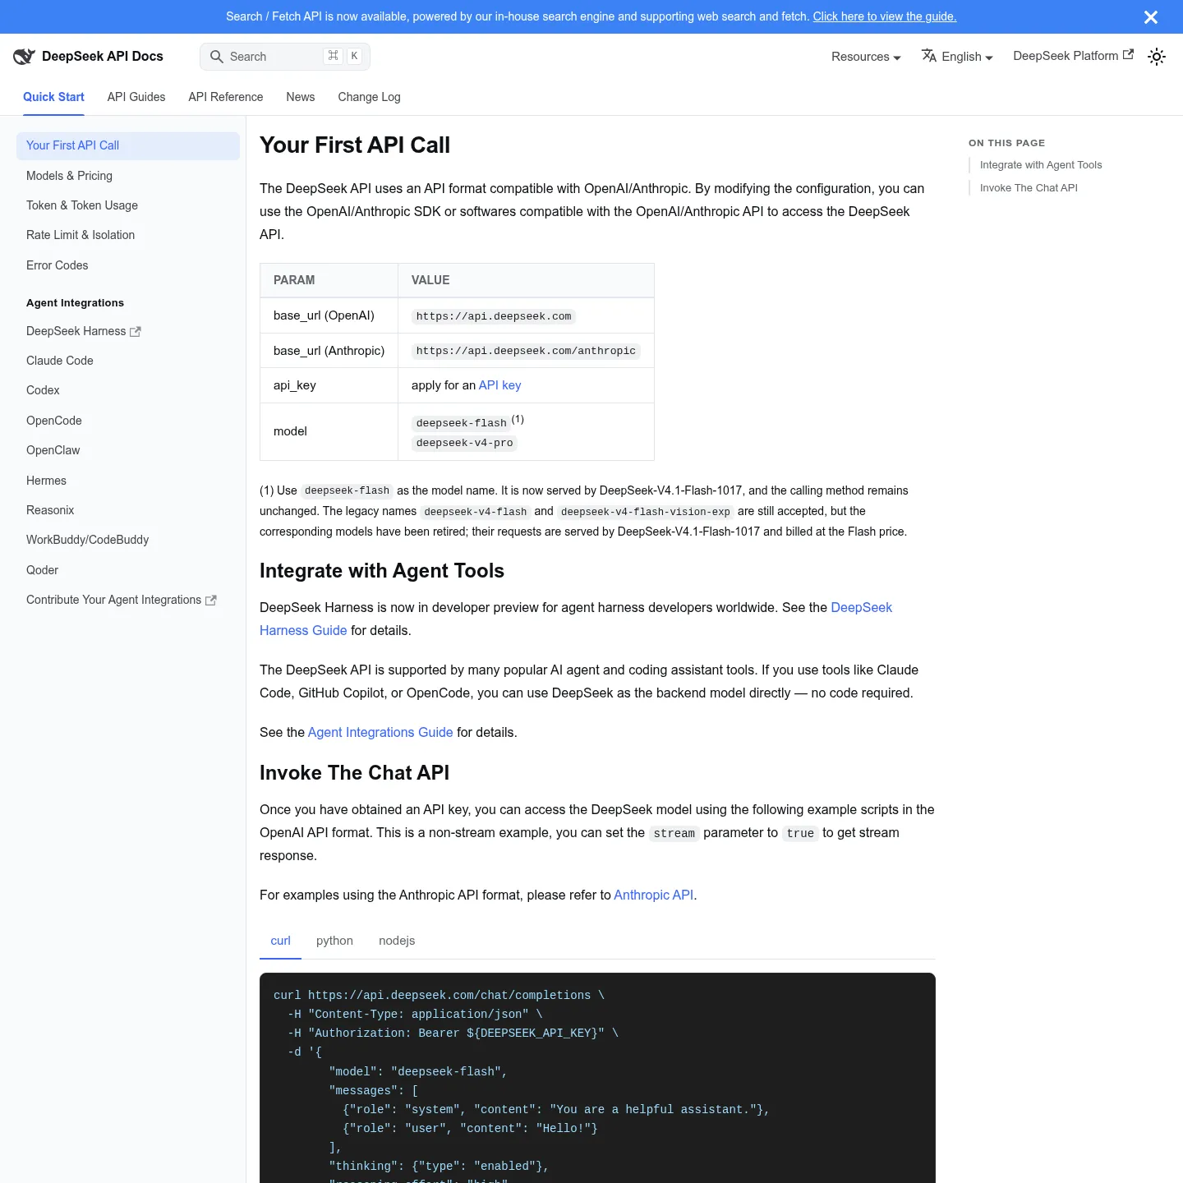Screen dimensions: 1183x1183
Task: Open the Reasonix integration page
Action: 128,510
